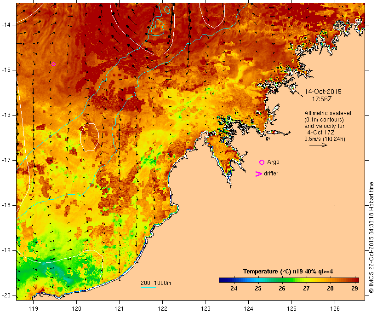This screenshot has height=313, width=377.
Task: Click the velocity scale reference arrow
Action: pyautogui.click(x=318, y=145)
